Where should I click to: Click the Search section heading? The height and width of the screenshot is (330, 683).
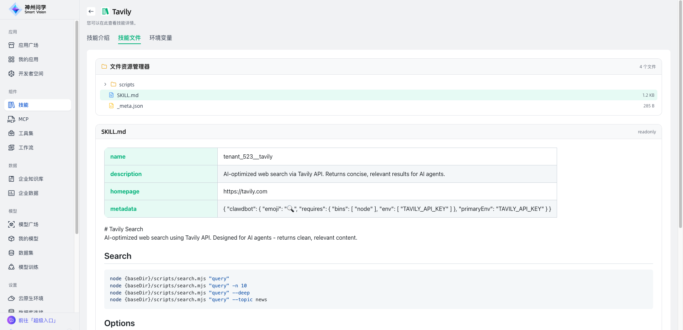(118, 256)
